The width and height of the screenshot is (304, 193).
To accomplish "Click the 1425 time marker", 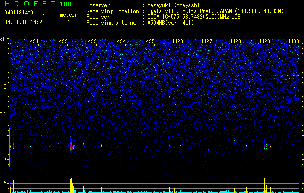I will point(149,41).
